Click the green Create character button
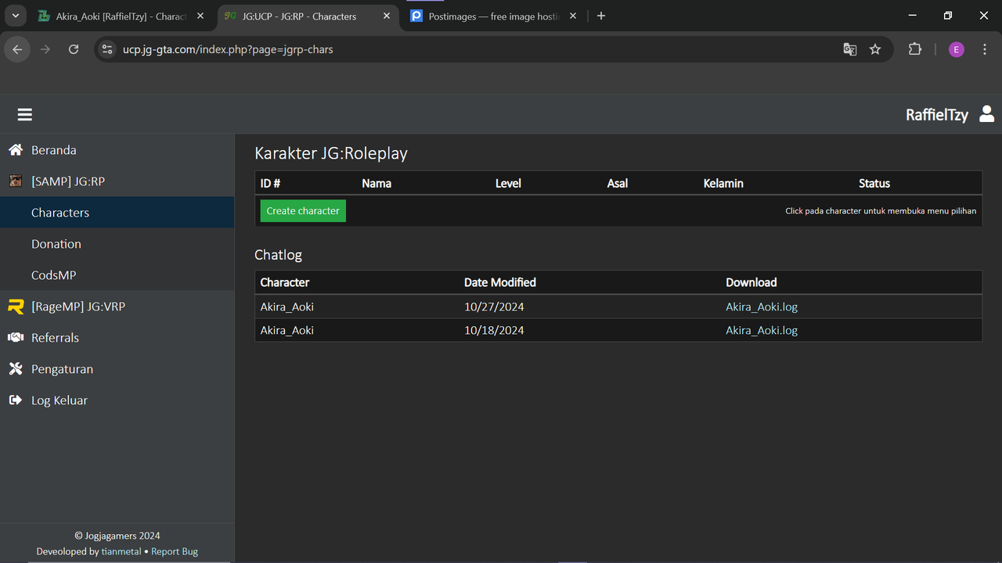 click(x=303, y=211)
